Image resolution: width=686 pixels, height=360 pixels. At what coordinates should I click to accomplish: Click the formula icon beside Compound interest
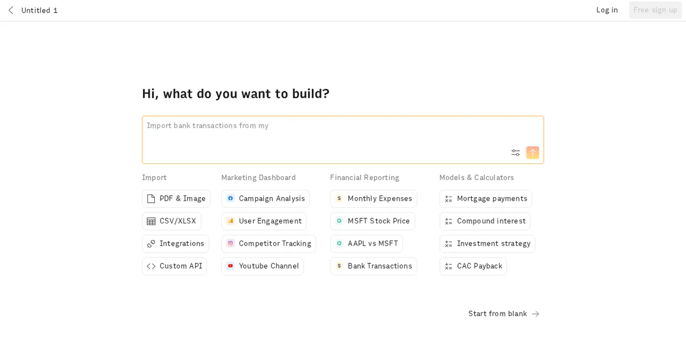[x=449, y=221]
